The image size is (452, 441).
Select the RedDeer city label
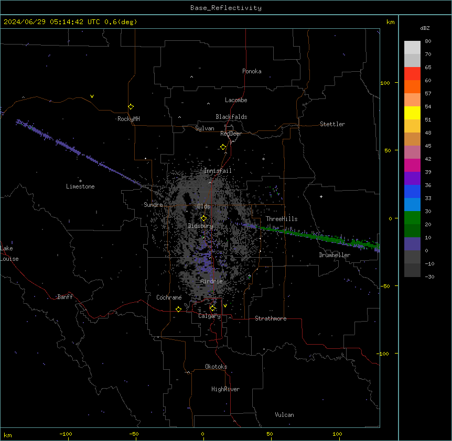pos(231,134)
